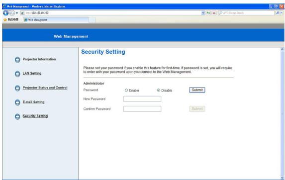Click the Web Management banner title
The image size is (285, 180).
71,36
